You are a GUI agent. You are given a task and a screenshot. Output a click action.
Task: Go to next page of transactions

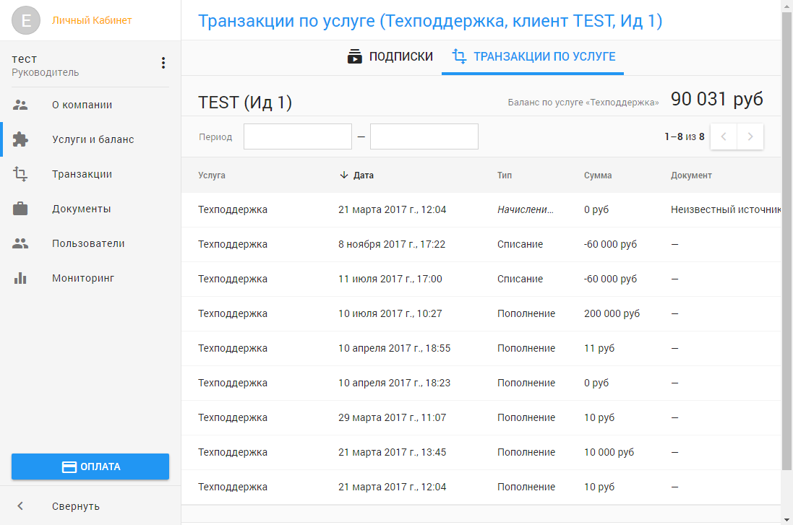pos(750,136)
